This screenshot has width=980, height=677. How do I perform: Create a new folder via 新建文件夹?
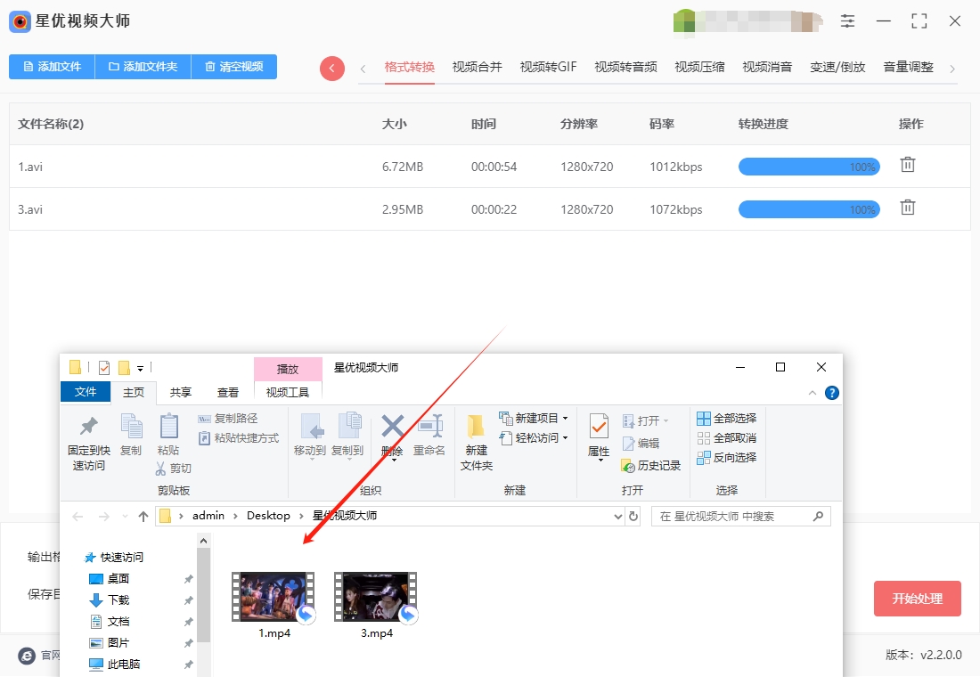coord(477,442)
